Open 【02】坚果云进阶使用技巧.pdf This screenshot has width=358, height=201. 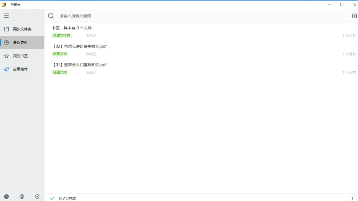[79, 46]
